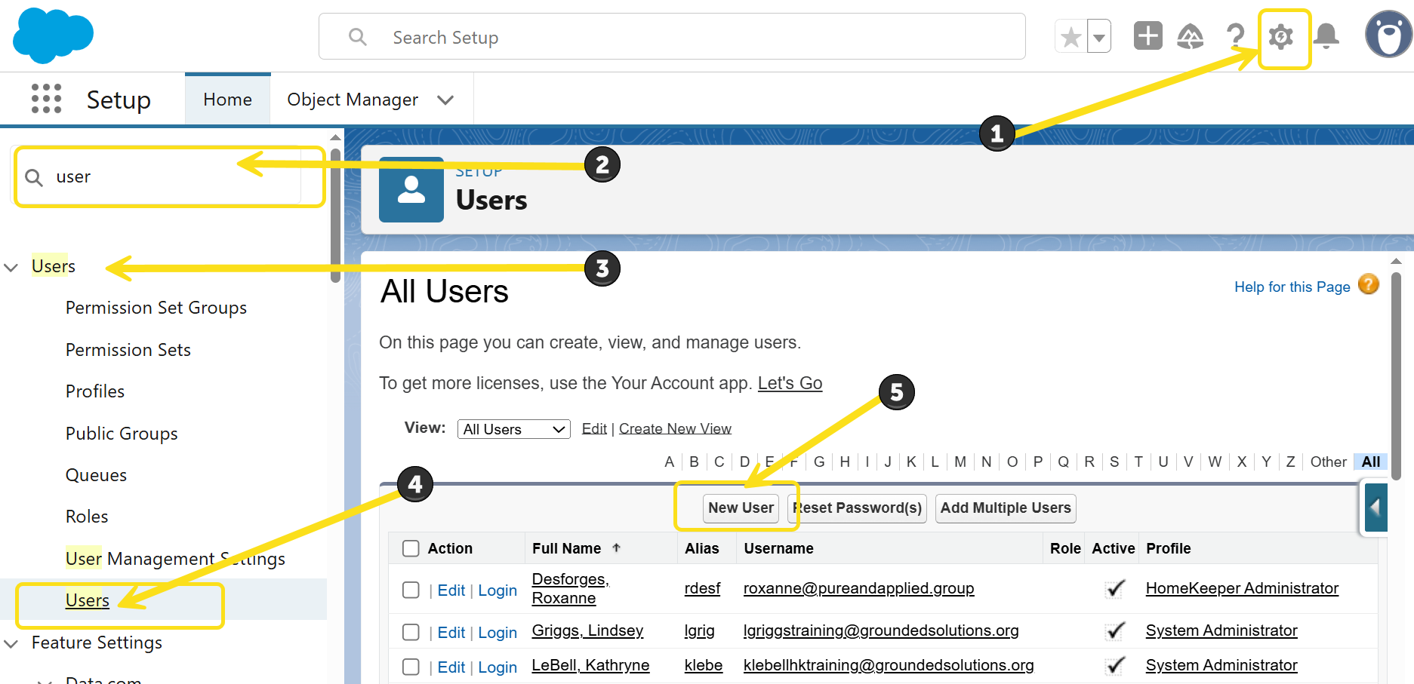Click the New User button
The height and width of the screenshot is (684, 1414).
click(740, 508)
